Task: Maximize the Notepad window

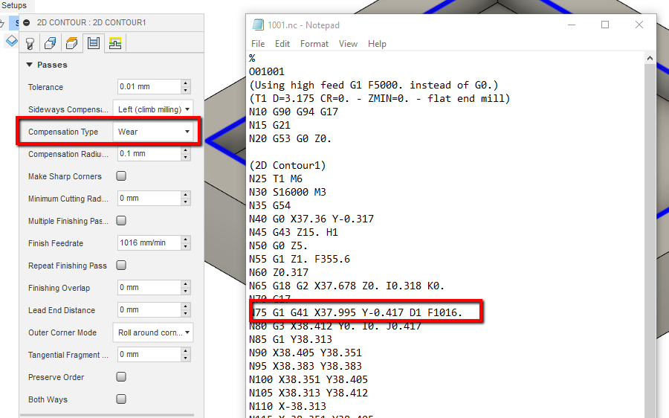Action: click(x=605, y=25)
